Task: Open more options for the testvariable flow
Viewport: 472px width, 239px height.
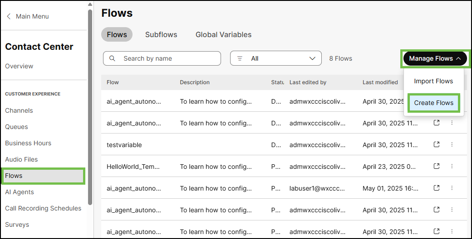Action: click(452, 144)
